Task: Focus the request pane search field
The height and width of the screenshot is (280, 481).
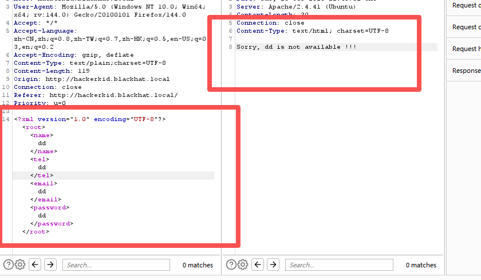Action: pyautogui.click(x=116, y=265)
